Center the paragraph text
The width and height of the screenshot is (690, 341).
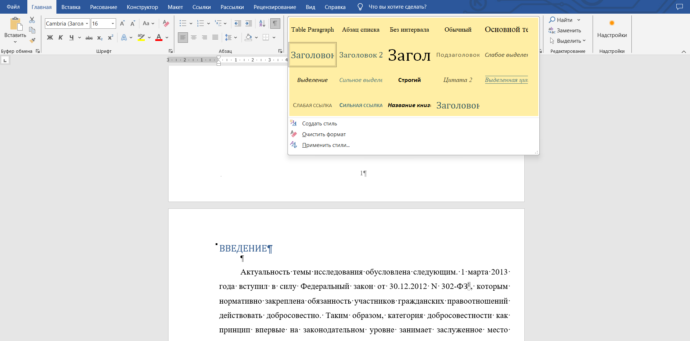(194, 38)
